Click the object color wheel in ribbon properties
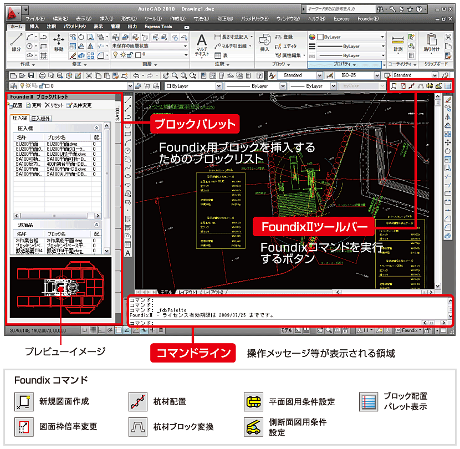The width and height of the screenshot is (460, 449). coord(312,37)
